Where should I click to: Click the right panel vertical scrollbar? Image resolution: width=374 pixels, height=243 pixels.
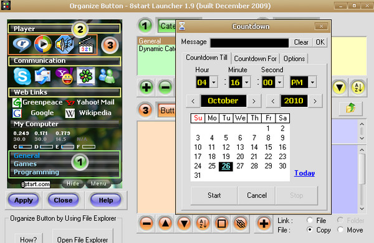click(x=362, y=179)
